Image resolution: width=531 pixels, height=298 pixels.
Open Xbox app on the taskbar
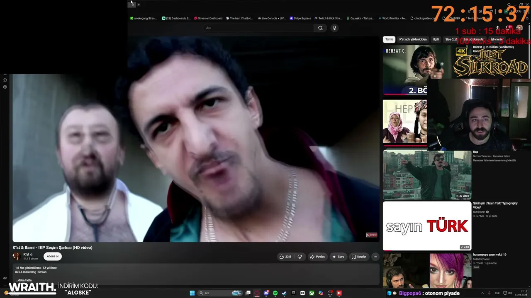[x=312, y=293]
